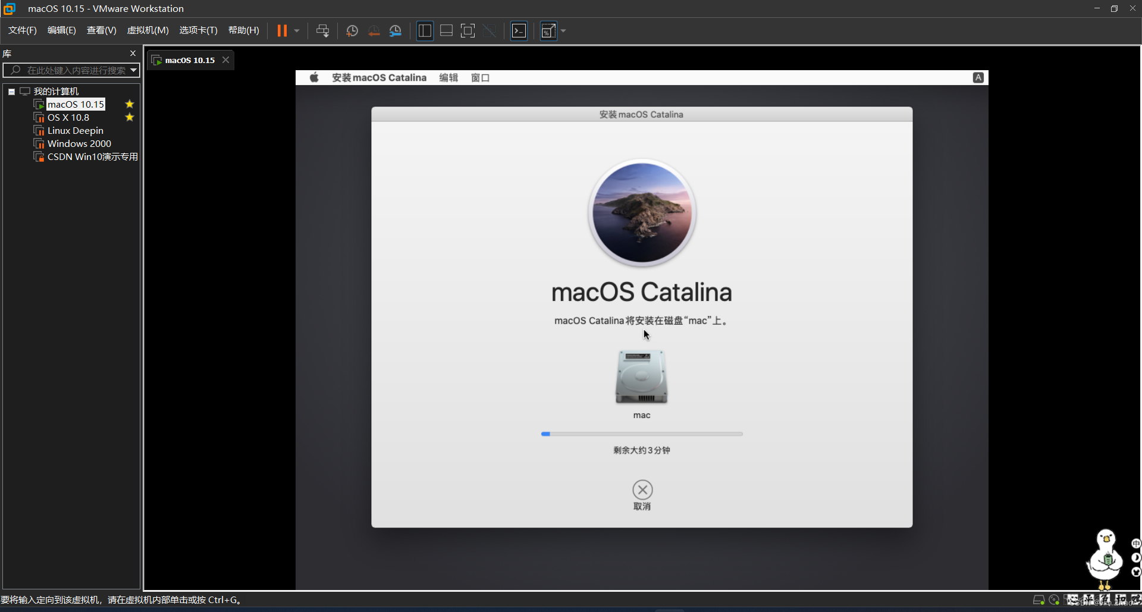Toggle the library sidebar view button

[425, 30]
